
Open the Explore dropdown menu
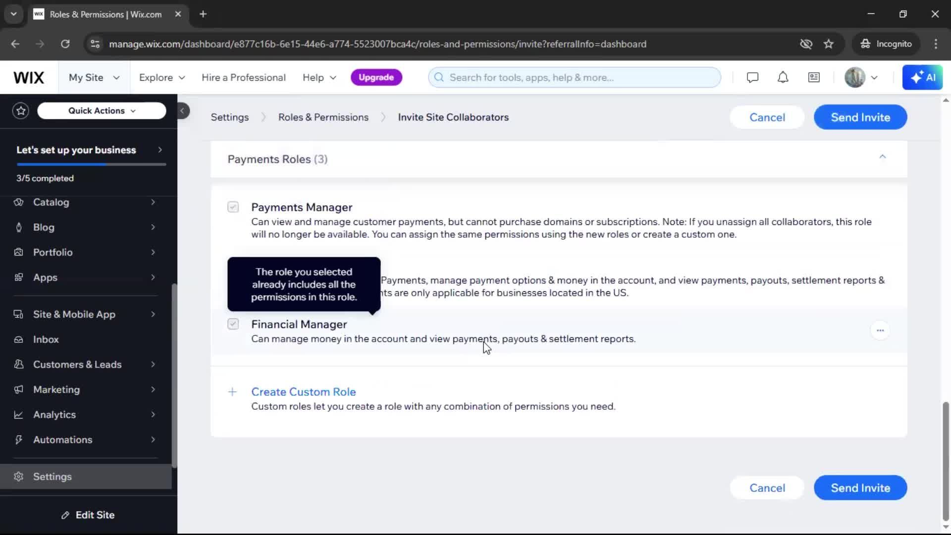point(162,77)
